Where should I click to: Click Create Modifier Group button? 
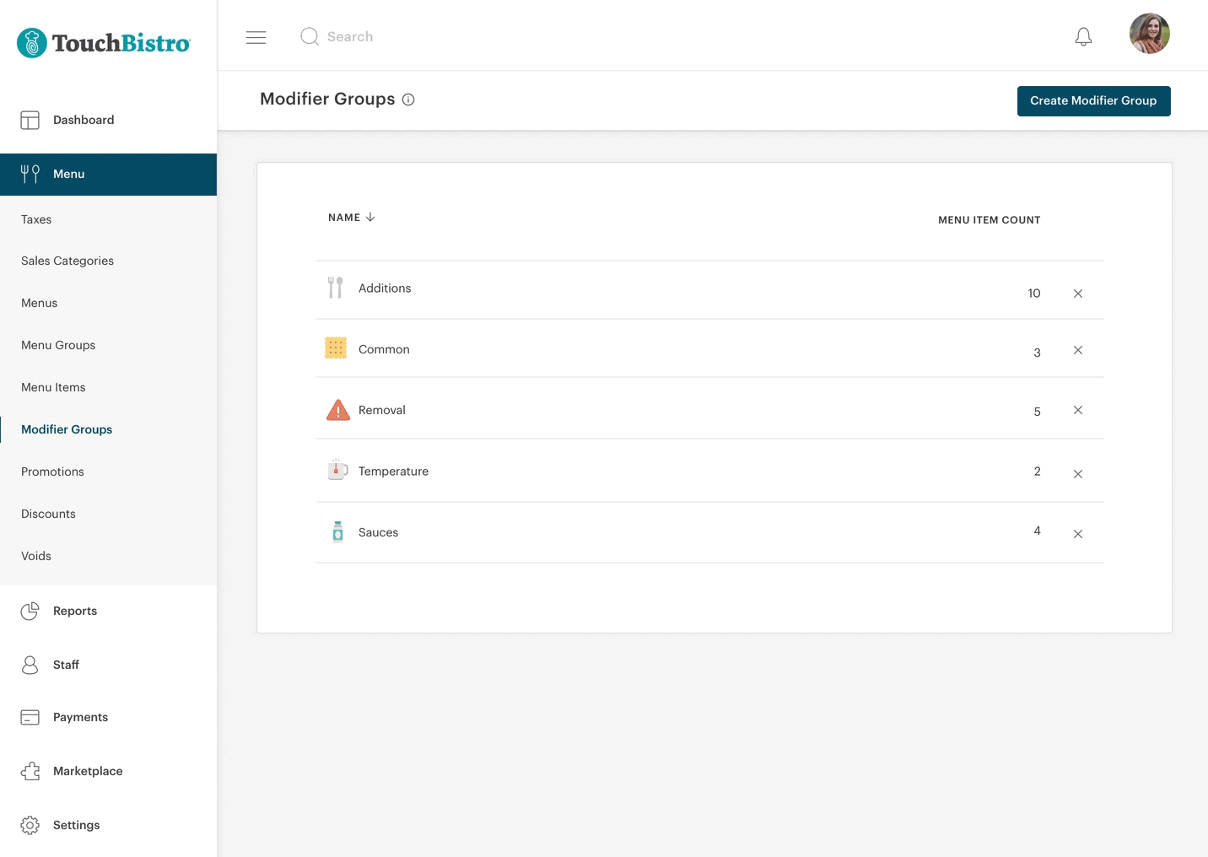tap(1093, 101)
